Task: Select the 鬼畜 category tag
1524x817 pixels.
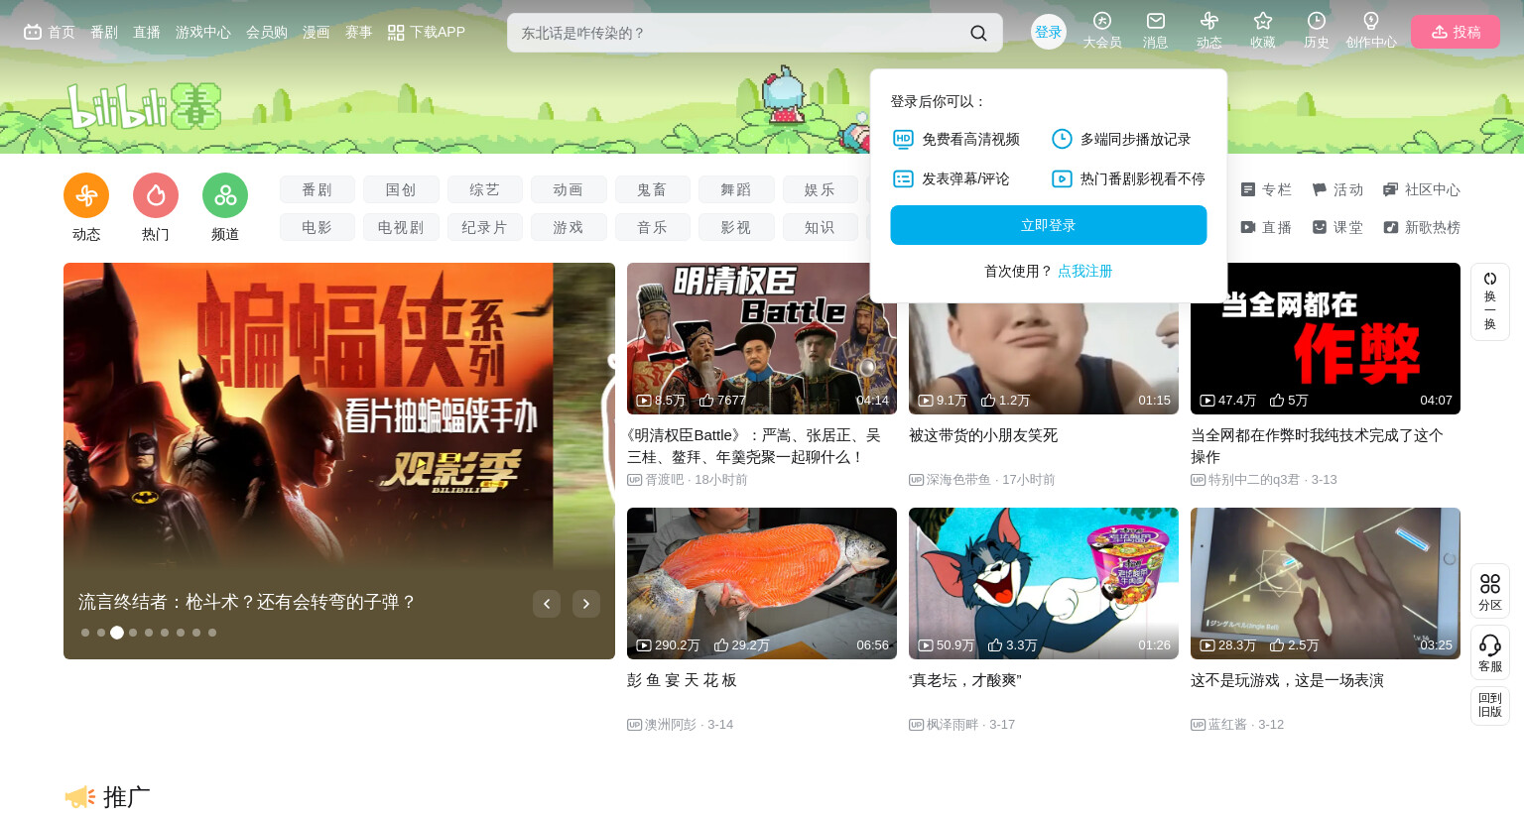Action: tap(653, 189)
